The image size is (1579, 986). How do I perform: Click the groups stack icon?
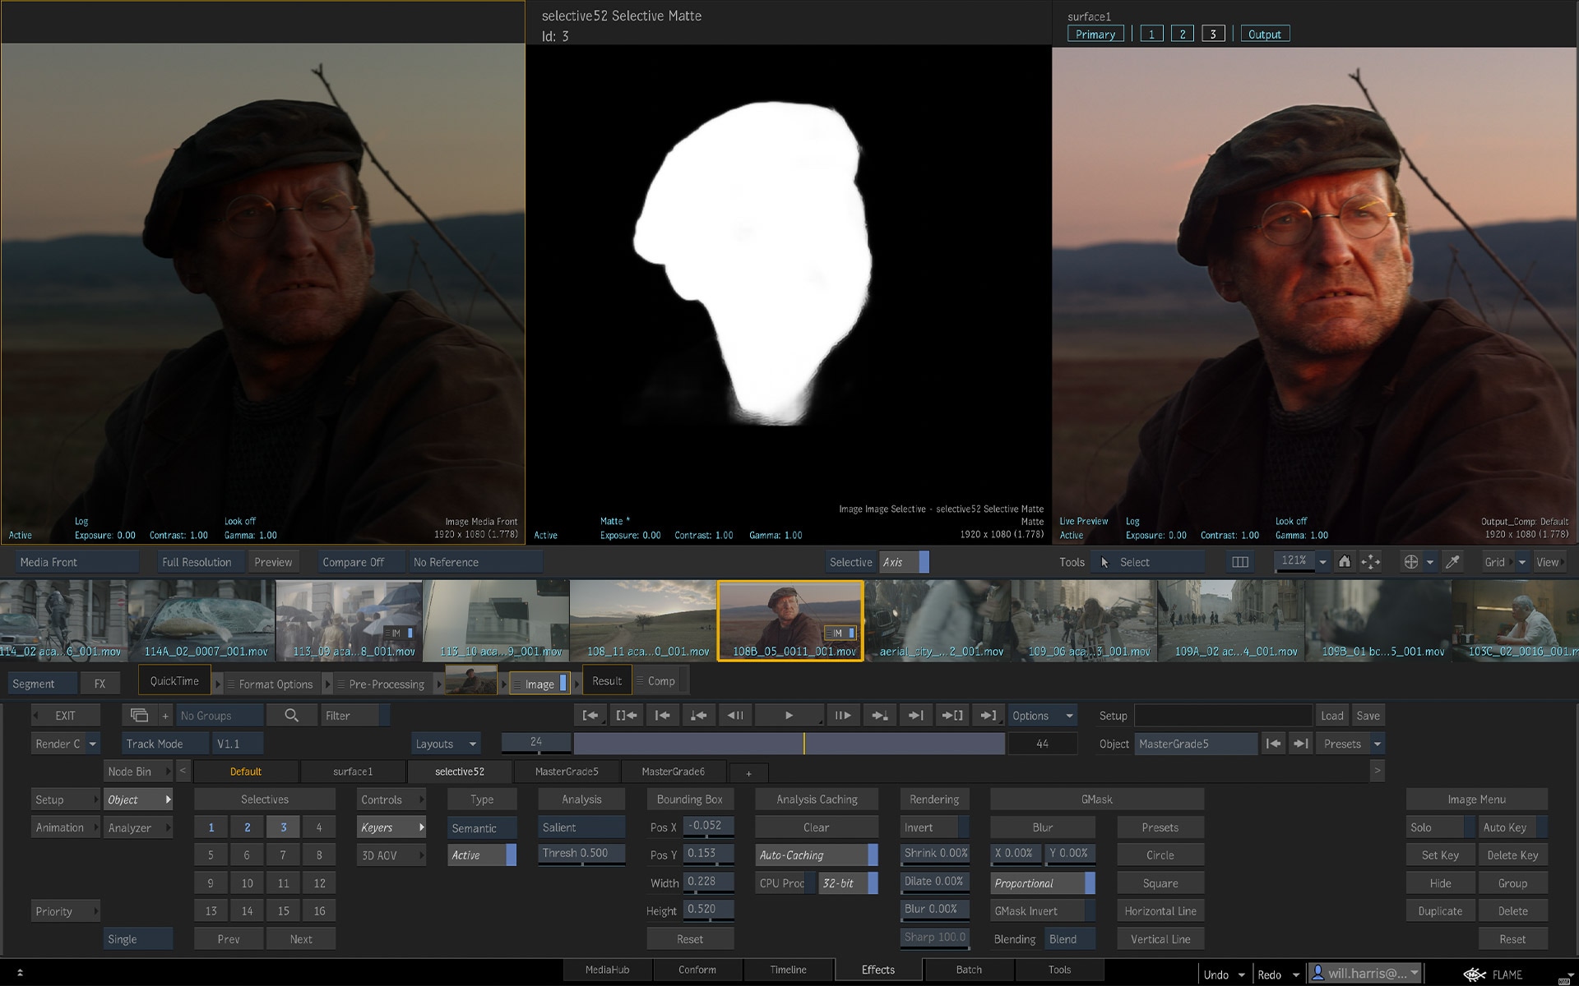point(139,716)
